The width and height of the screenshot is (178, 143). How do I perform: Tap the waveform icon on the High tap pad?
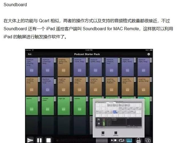(x=64, y=109)
